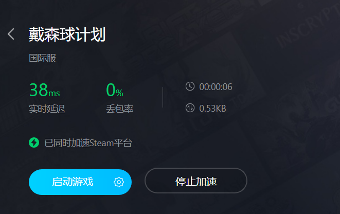Click the ms unit next to 38
This screenshot has width=340, height=214.
coord(54,93)
